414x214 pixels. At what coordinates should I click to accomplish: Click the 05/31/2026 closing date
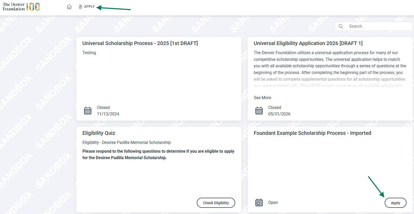(x=279, y=114)
